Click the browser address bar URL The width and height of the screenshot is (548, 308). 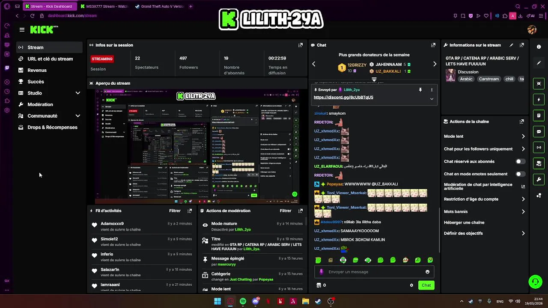(72, 16)
